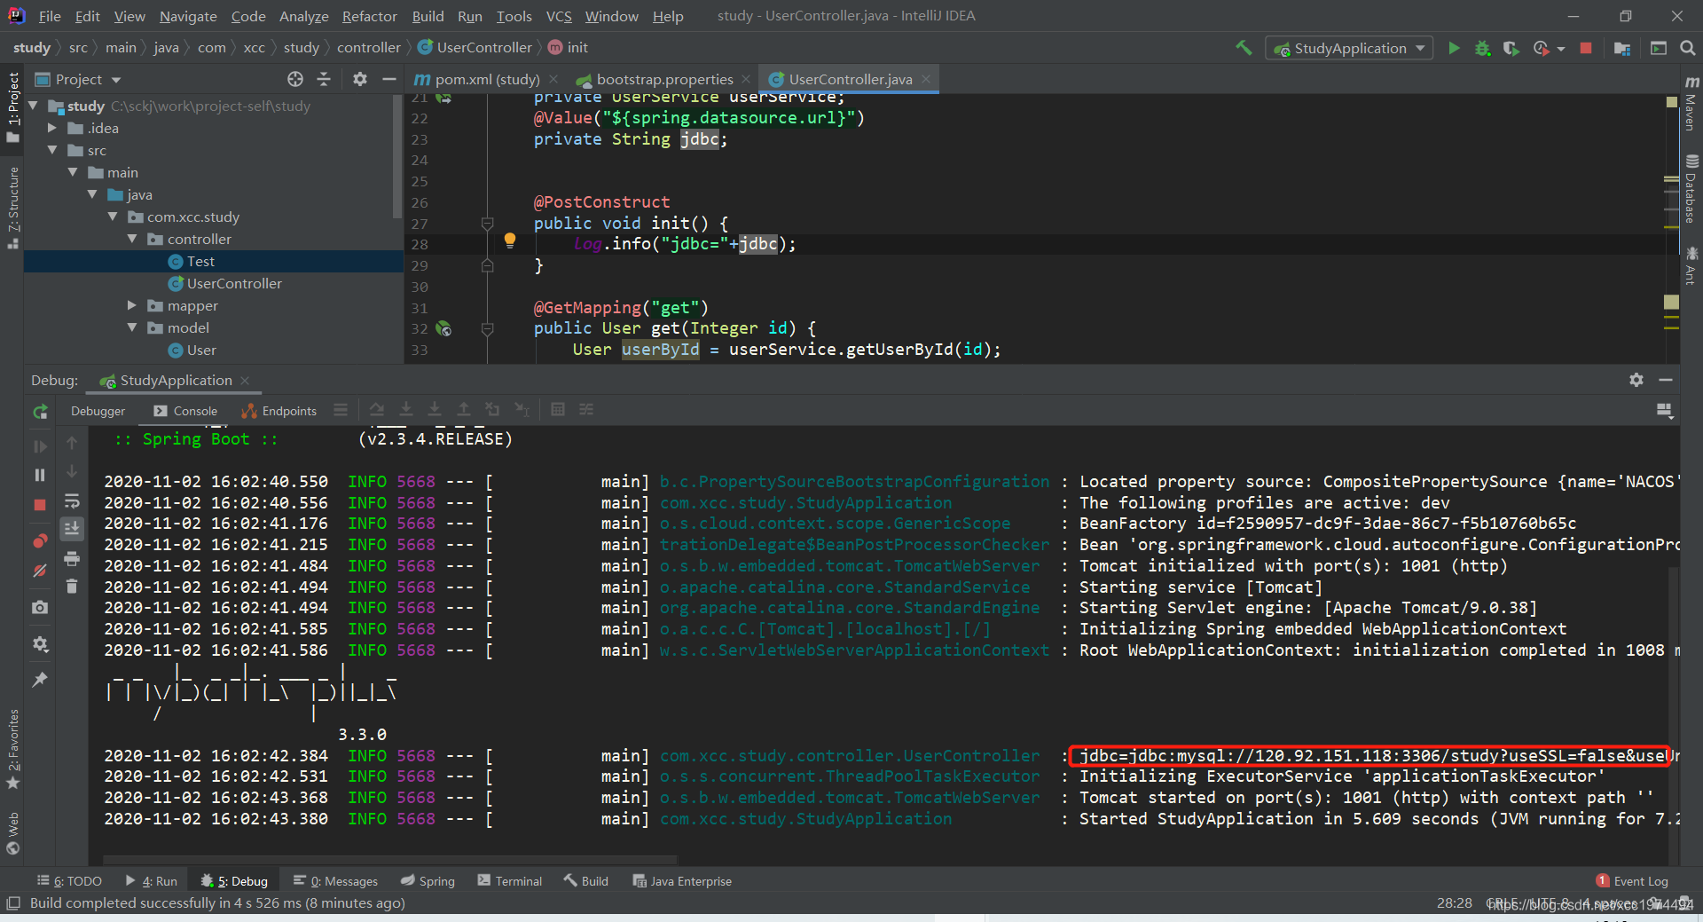
Task: Click intention light bulb on line 28
Action: pos(510,240)
